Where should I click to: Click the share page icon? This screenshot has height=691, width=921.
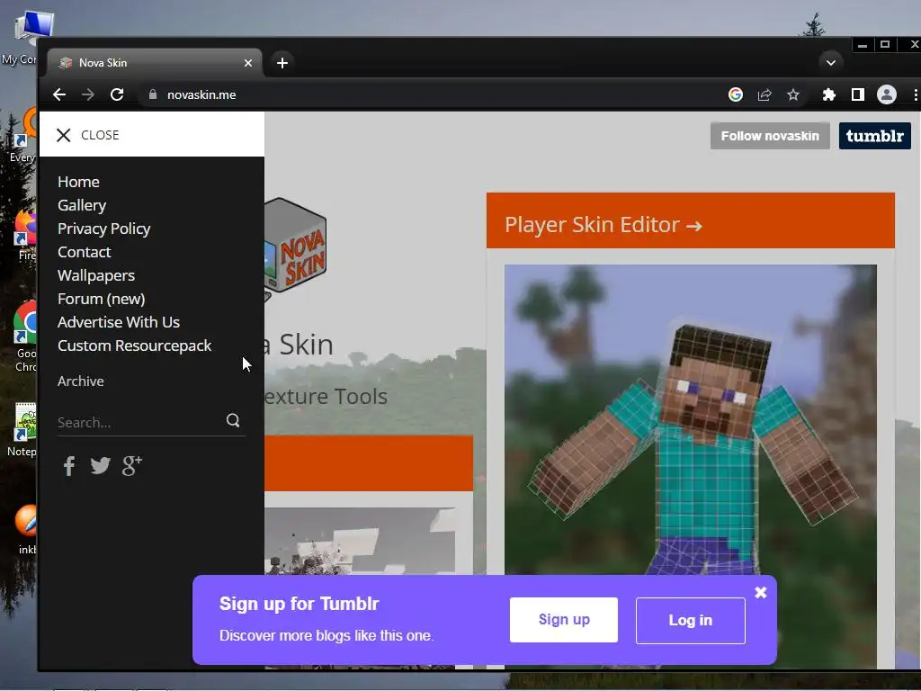765,94
